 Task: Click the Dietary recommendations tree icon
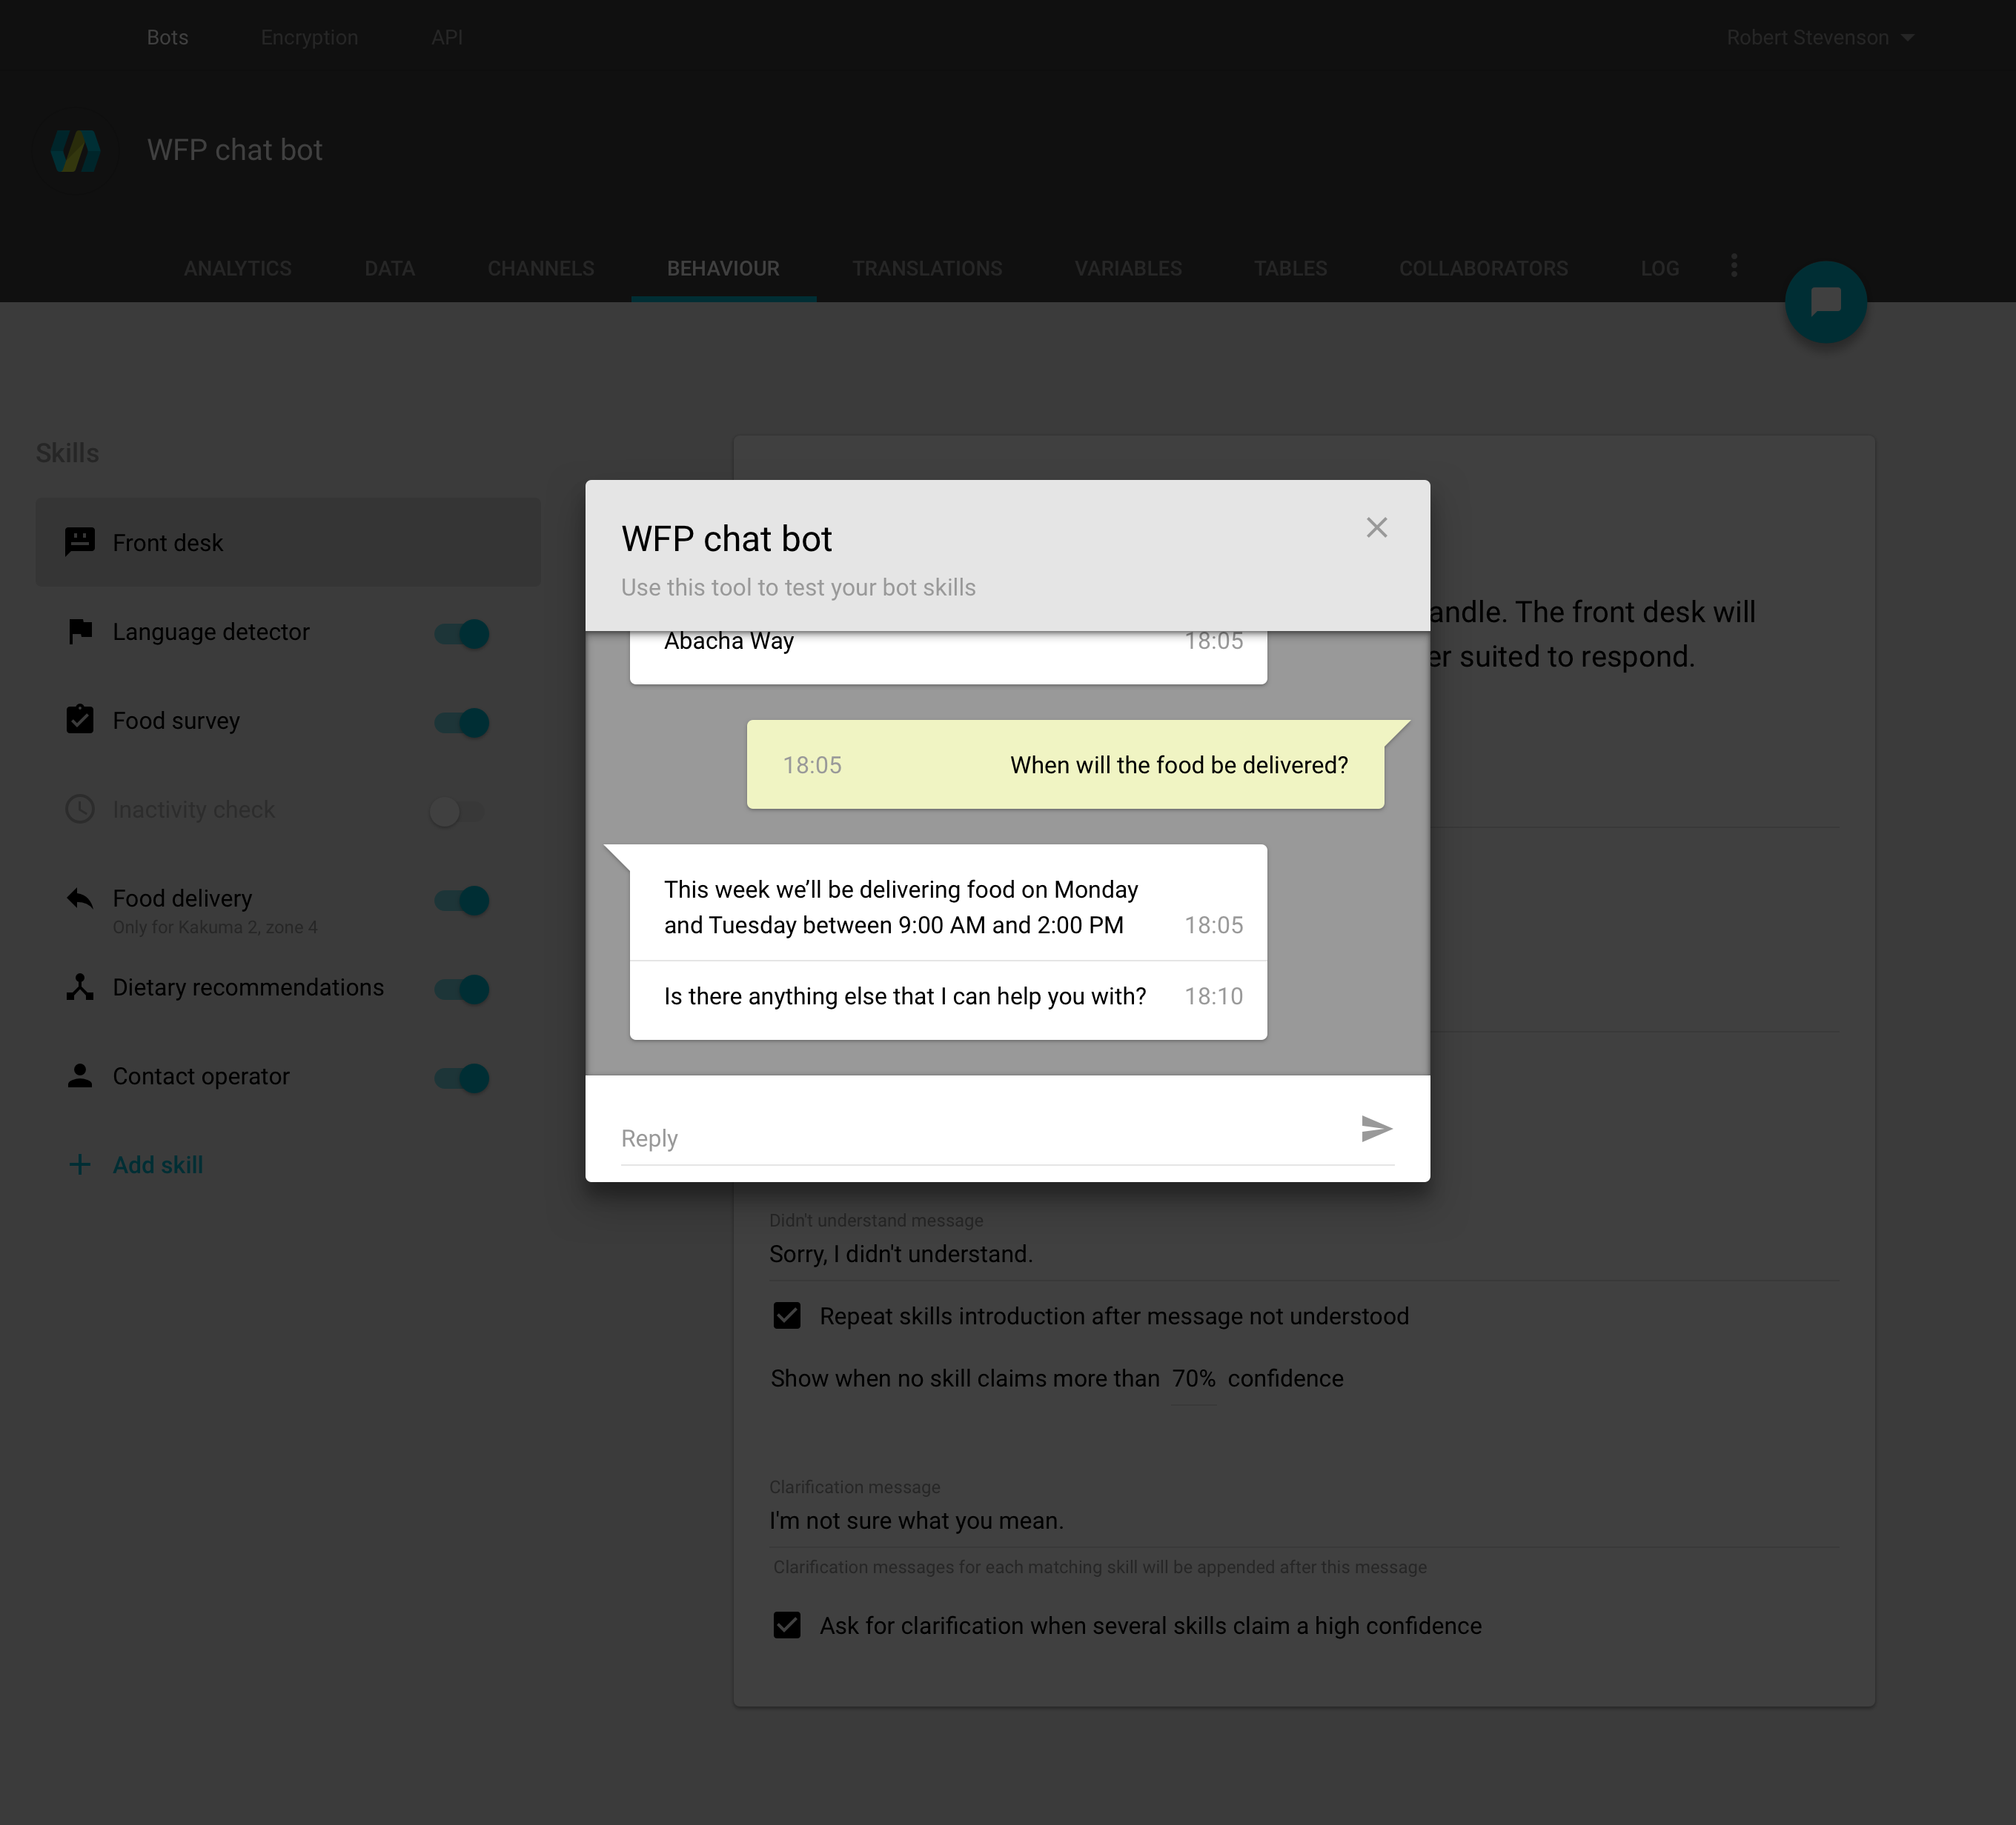(x=80, y=987)
